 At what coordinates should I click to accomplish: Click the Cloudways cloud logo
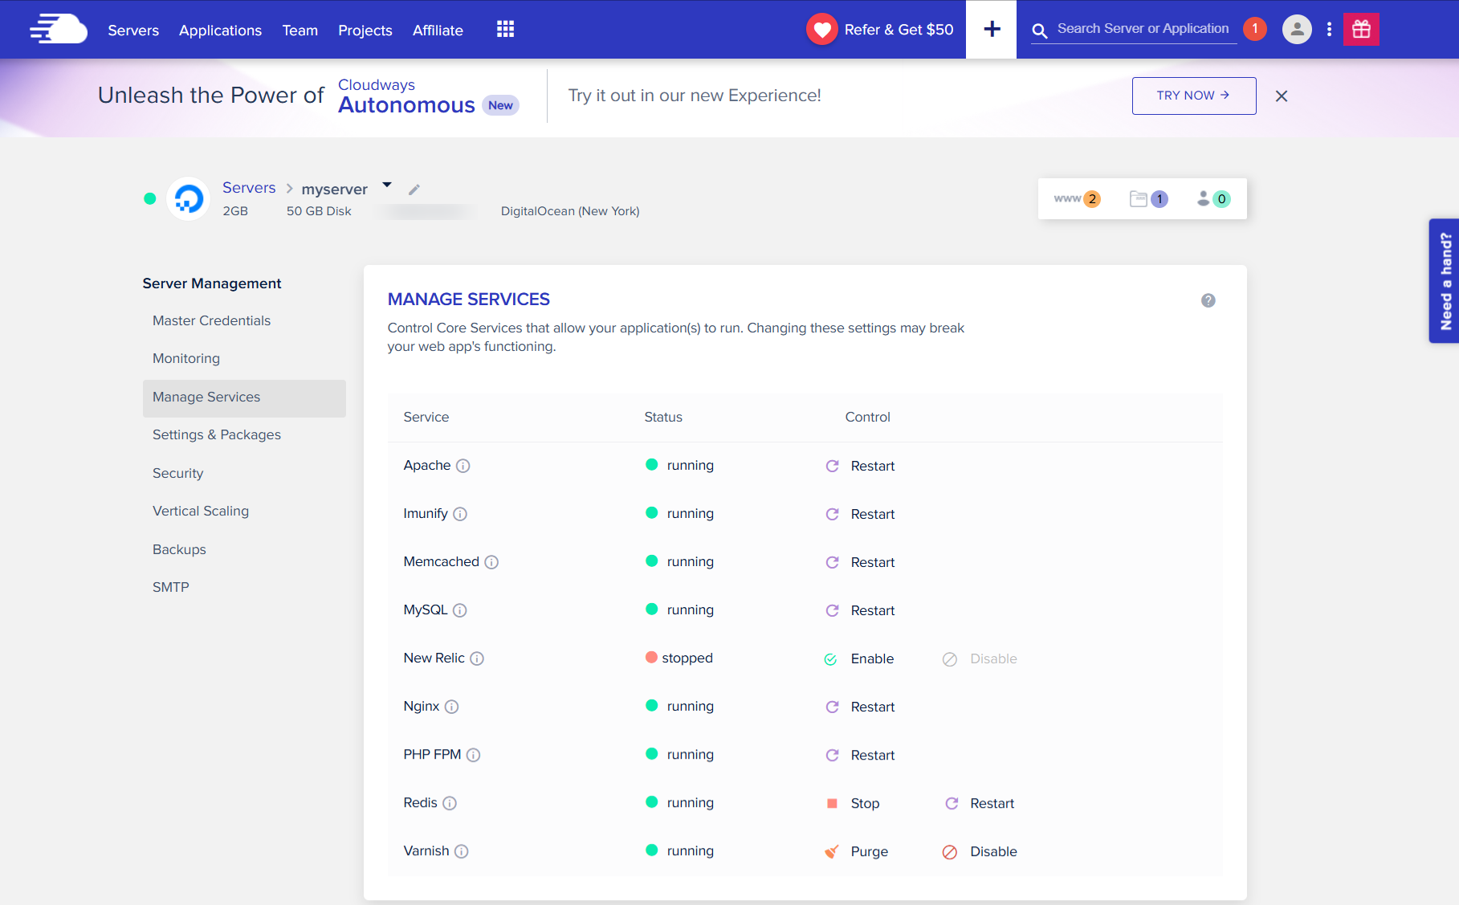pos(59,29)
